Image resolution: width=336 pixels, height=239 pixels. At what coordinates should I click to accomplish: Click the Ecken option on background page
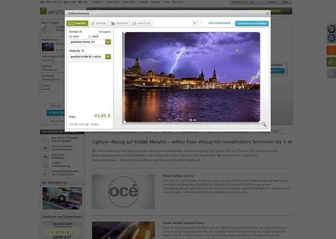point(52,87)
